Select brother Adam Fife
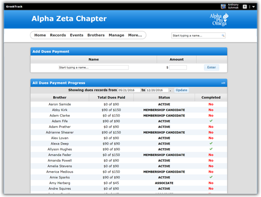Image resolution: width=261 pixels, height=197 pixels. point(60,121)
